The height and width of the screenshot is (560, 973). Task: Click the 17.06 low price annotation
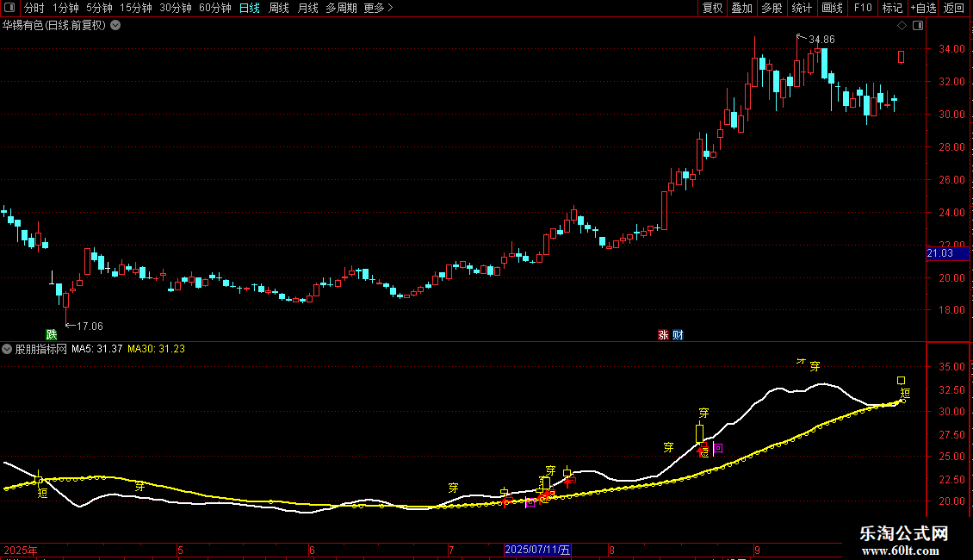[90, 326]
